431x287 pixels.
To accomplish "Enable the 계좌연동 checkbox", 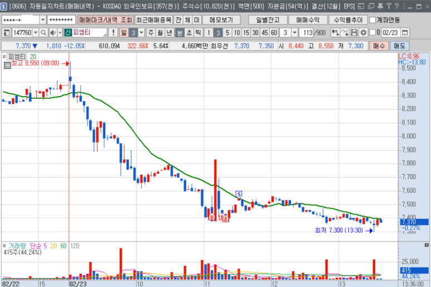I will point(372,20).
